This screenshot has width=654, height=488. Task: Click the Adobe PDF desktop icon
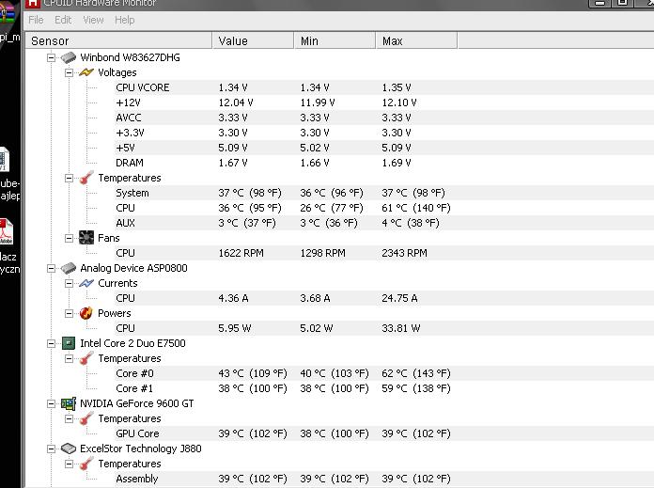[x=7, y=231]
